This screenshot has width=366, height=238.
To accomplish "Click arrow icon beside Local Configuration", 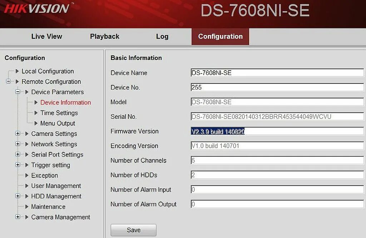I will [x=17, y=71].
